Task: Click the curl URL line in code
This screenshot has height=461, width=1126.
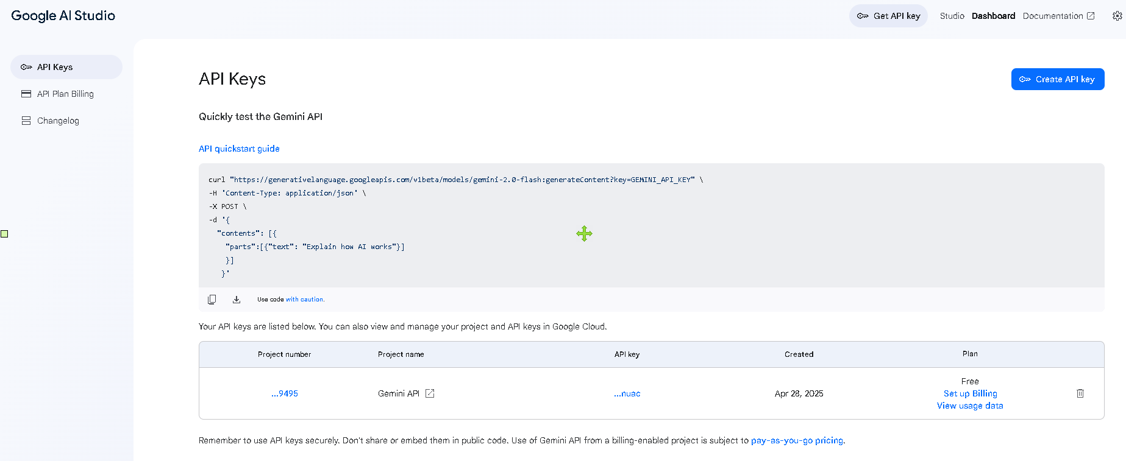Action: pyautogui.click(x=455, y=180)
